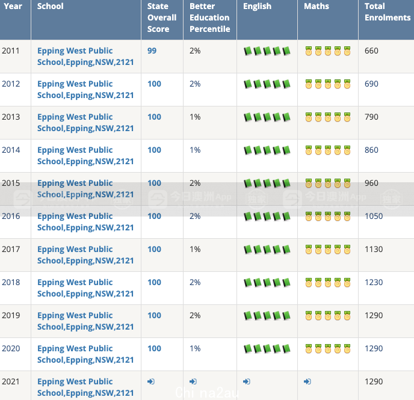Click the 2012 State Overall Score 100
Screen dimensions: 414x400
click(x=154, y=84)
